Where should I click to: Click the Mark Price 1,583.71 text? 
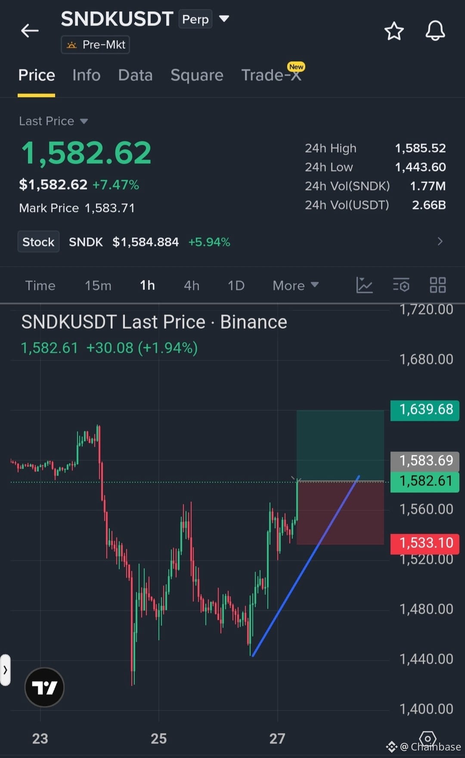77,208
